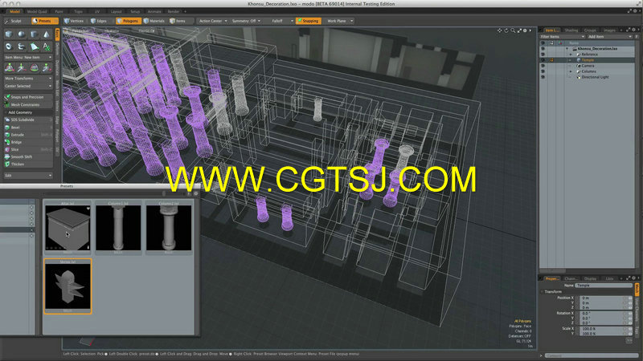
Task: Toggle the Snapping button
Action: [308, 21]
